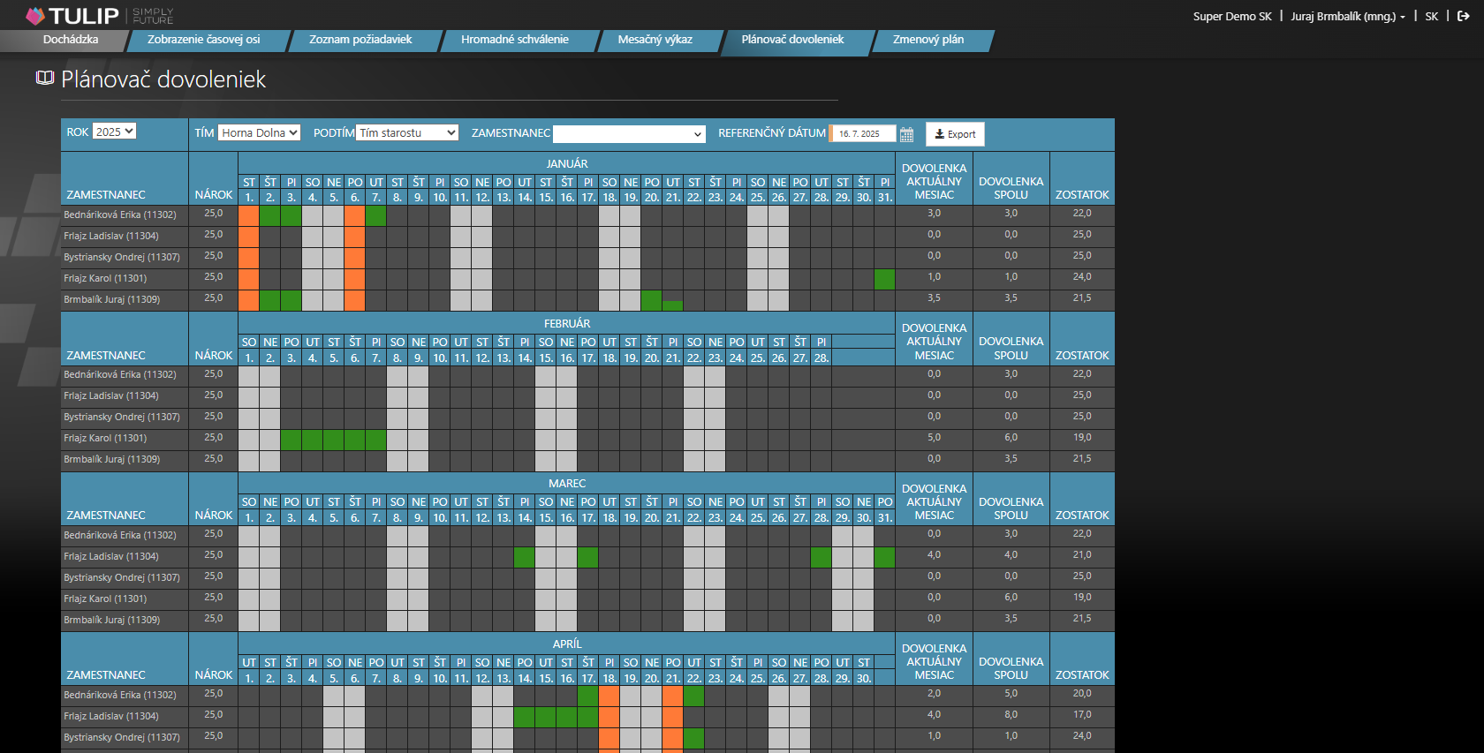Viewport: 1484px width, 753px height.
Task: Switch to the Zoznam požiadaviek tab
Action: click(360, 40)
